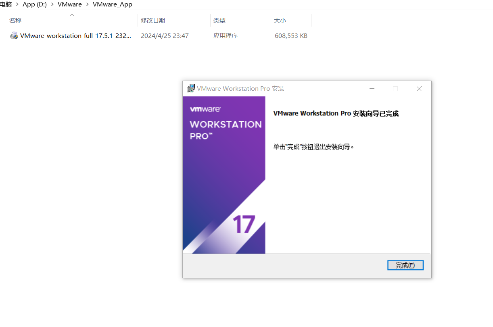The image size is (493, 327).
Task: Click heading VMware Workstation Pro 安装向导已完成
Action: point(336,114)
